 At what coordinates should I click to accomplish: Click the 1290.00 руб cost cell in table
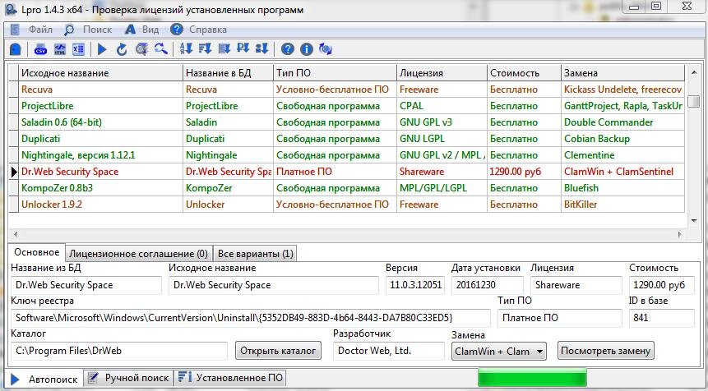(525, 172)
